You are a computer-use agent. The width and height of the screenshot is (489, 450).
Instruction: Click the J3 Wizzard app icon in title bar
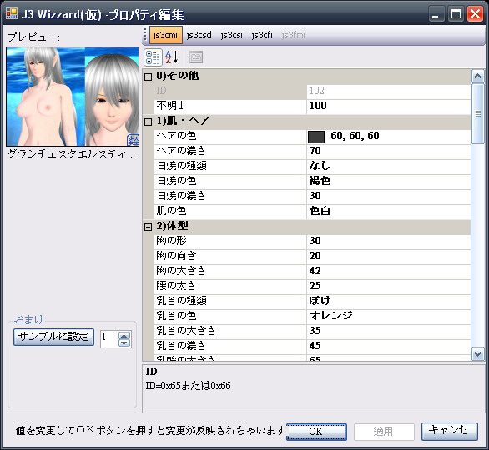12,13
